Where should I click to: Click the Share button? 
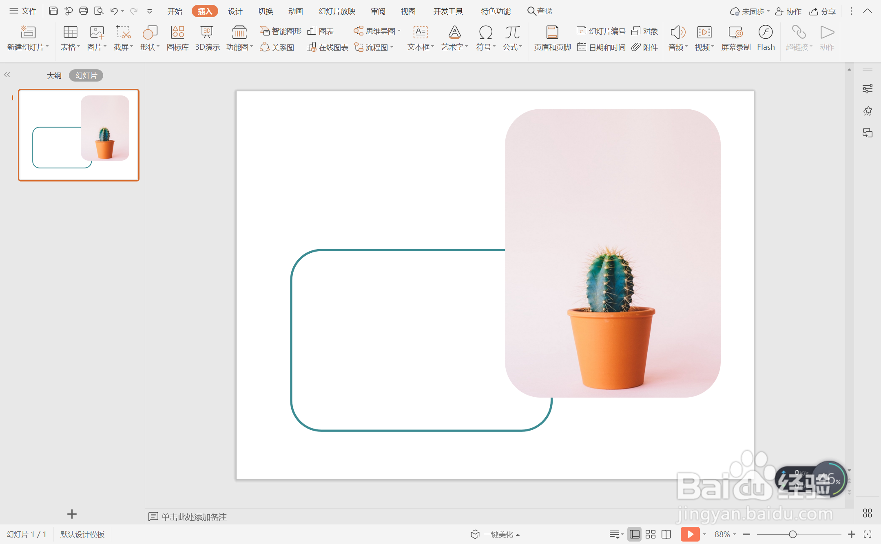tap(823, 11)
